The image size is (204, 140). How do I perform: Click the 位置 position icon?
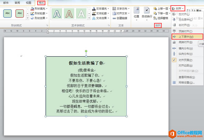coord(137,10)
